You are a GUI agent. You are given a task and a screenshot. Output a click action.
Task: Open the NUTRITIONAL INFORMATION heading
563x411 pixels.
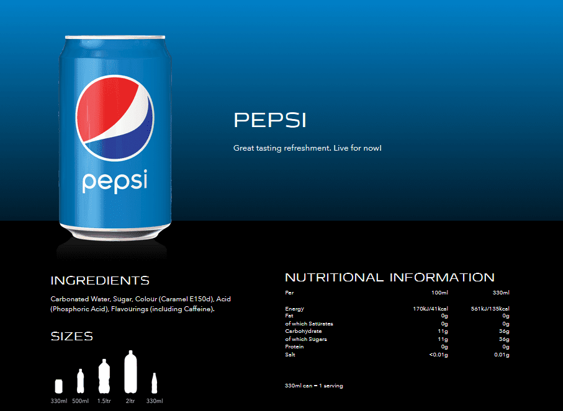pyautogui.click(x=389, y=278)
